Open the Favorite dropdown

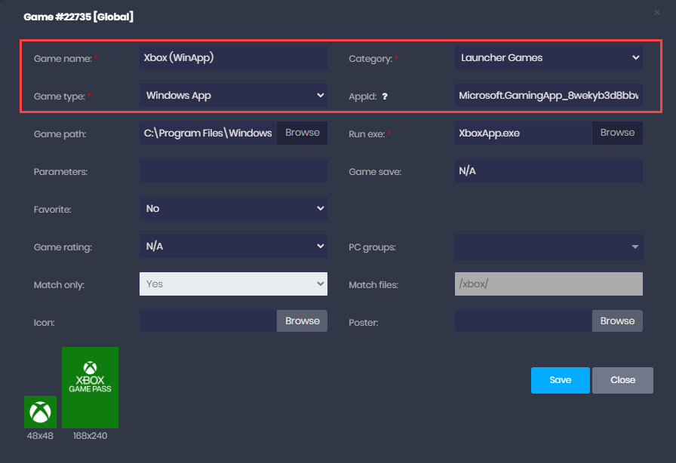click(233, 208)
